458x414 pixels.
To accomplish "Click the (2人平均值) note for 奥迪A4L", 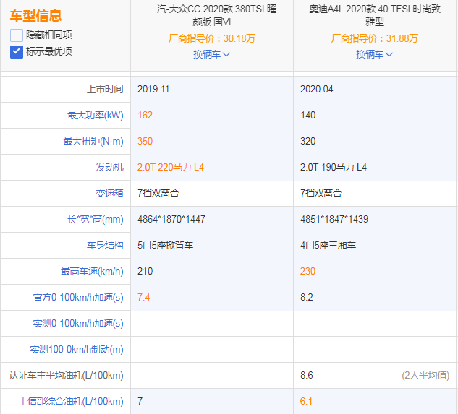I will (x=425, y=376).
